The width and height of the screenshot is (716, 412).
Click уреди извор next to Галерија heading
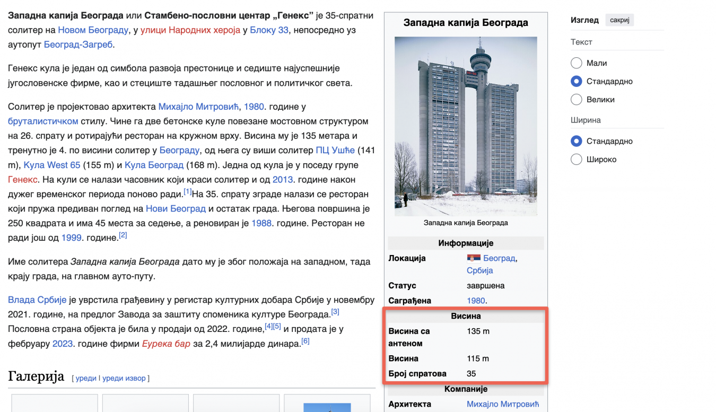click(x=124, y=378)
